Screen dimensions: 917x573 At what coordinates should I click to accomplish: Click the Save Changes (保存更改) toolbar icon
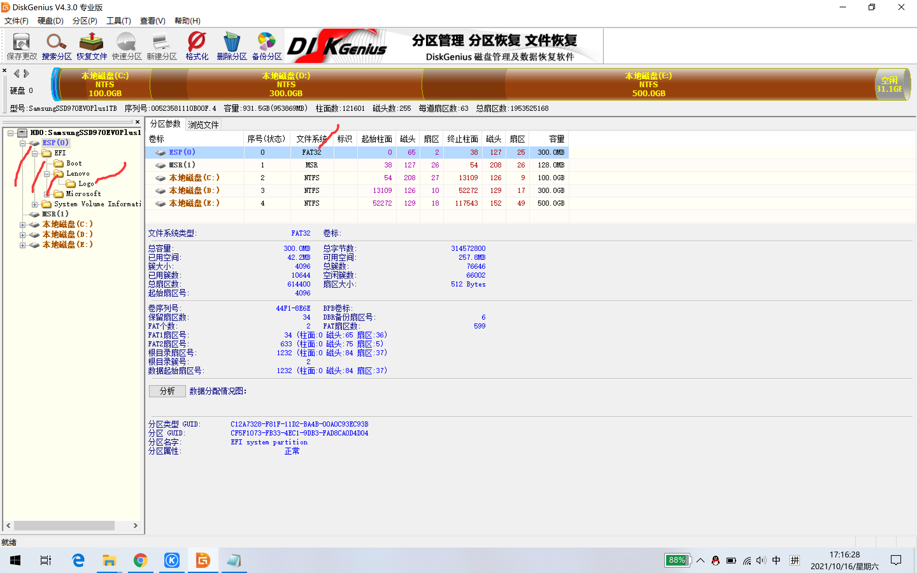(x=22, y=46)
